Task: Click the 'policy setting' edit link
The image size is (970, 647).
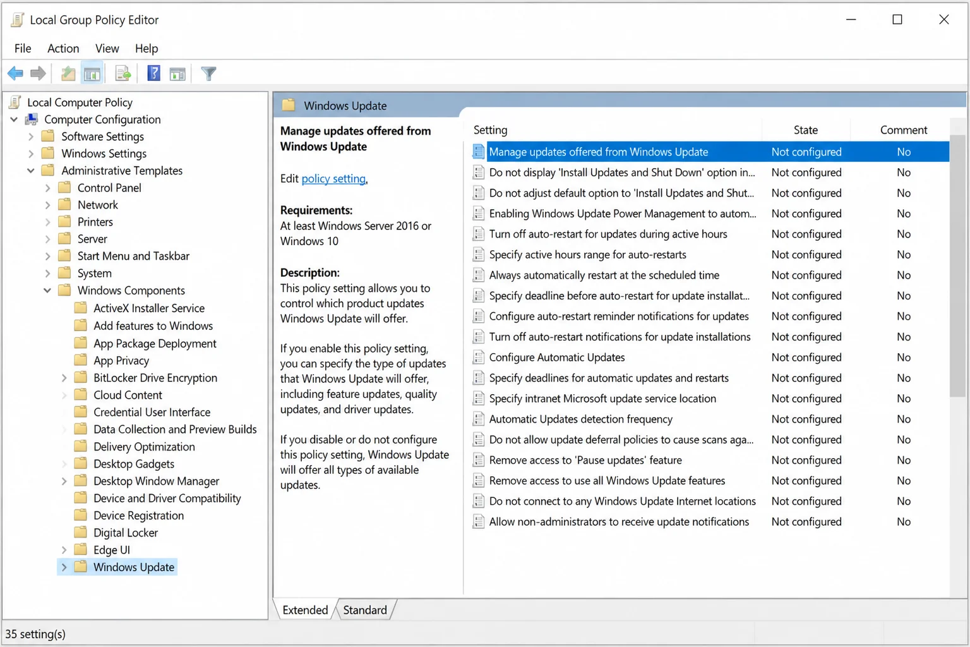Action: [333, 178]
